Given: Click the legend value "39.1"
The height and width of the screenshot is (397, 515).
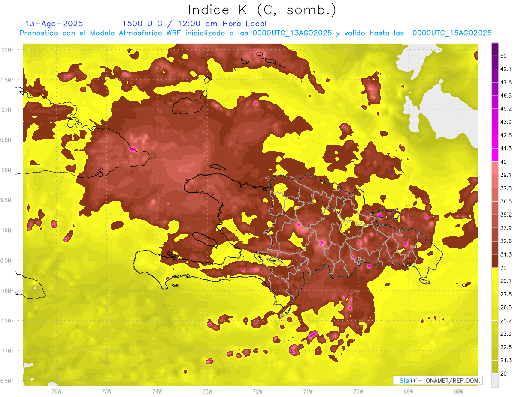Looking at the screenshot, I should point(506,175).
